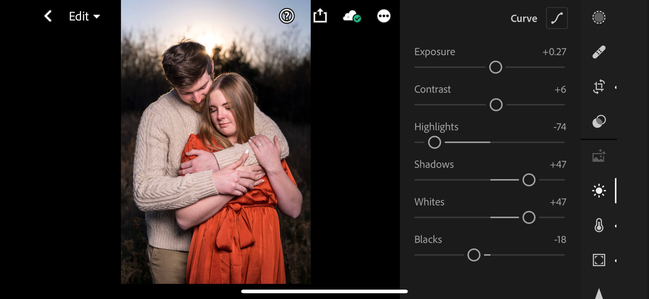The image size is (649, 299).
Task: Click the Exposure slider handle
Action: [x=495, y=67]
